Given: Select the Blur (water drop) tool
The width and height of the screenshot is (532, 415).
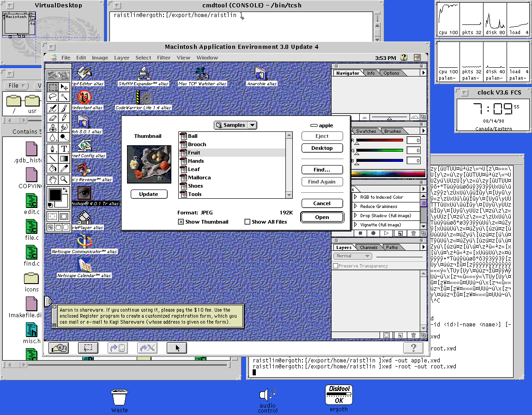Looking at the screenshot, I should [x=53, y=137].
